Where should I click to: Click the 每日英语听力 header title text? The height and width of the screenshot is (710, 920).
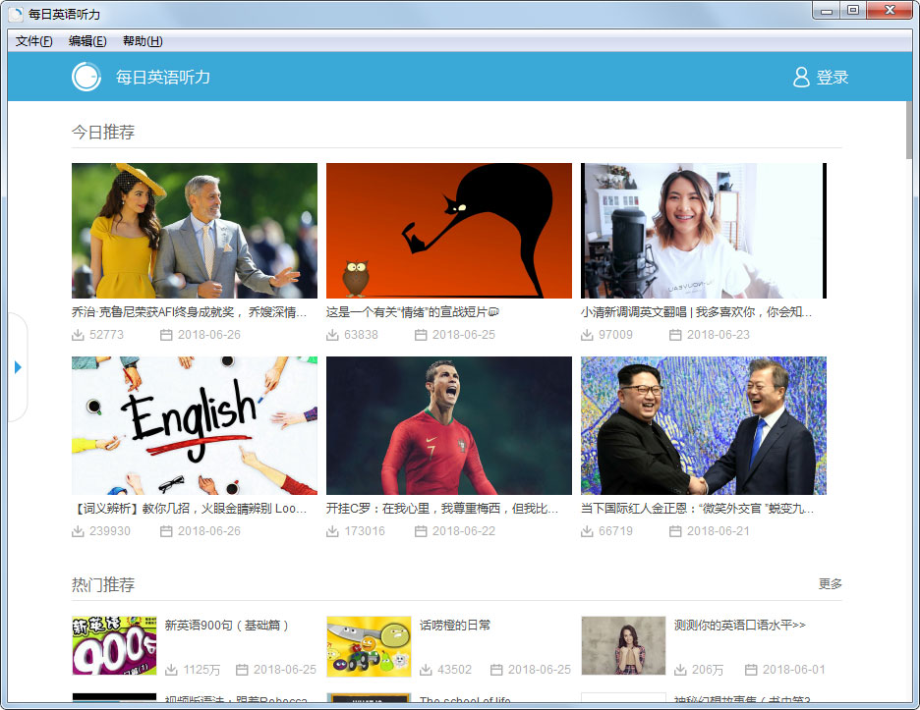(x=163, y=78)
